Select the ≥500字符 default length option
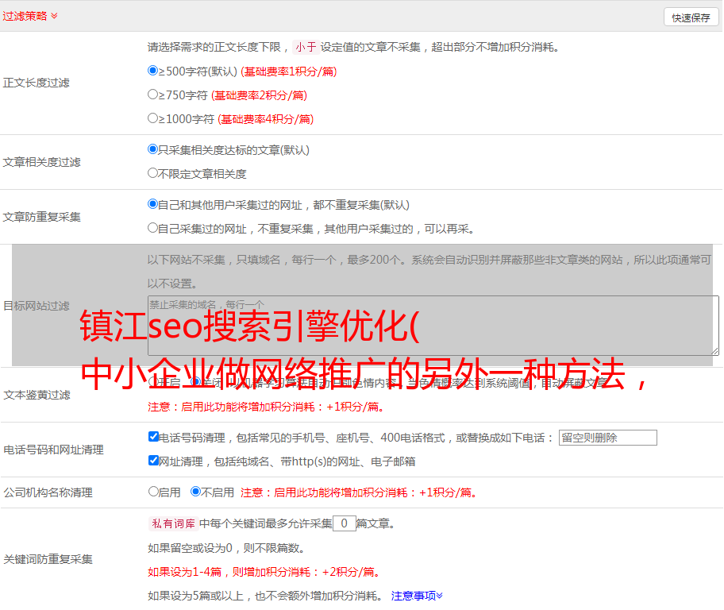The width and height of the screenshot is (724, 610). (153, 71)
